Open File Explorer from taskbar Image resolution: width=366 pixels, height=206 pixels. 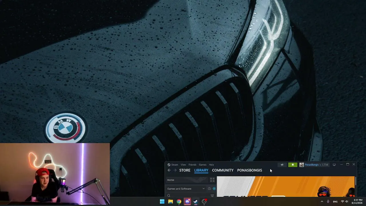click(170, 201)
